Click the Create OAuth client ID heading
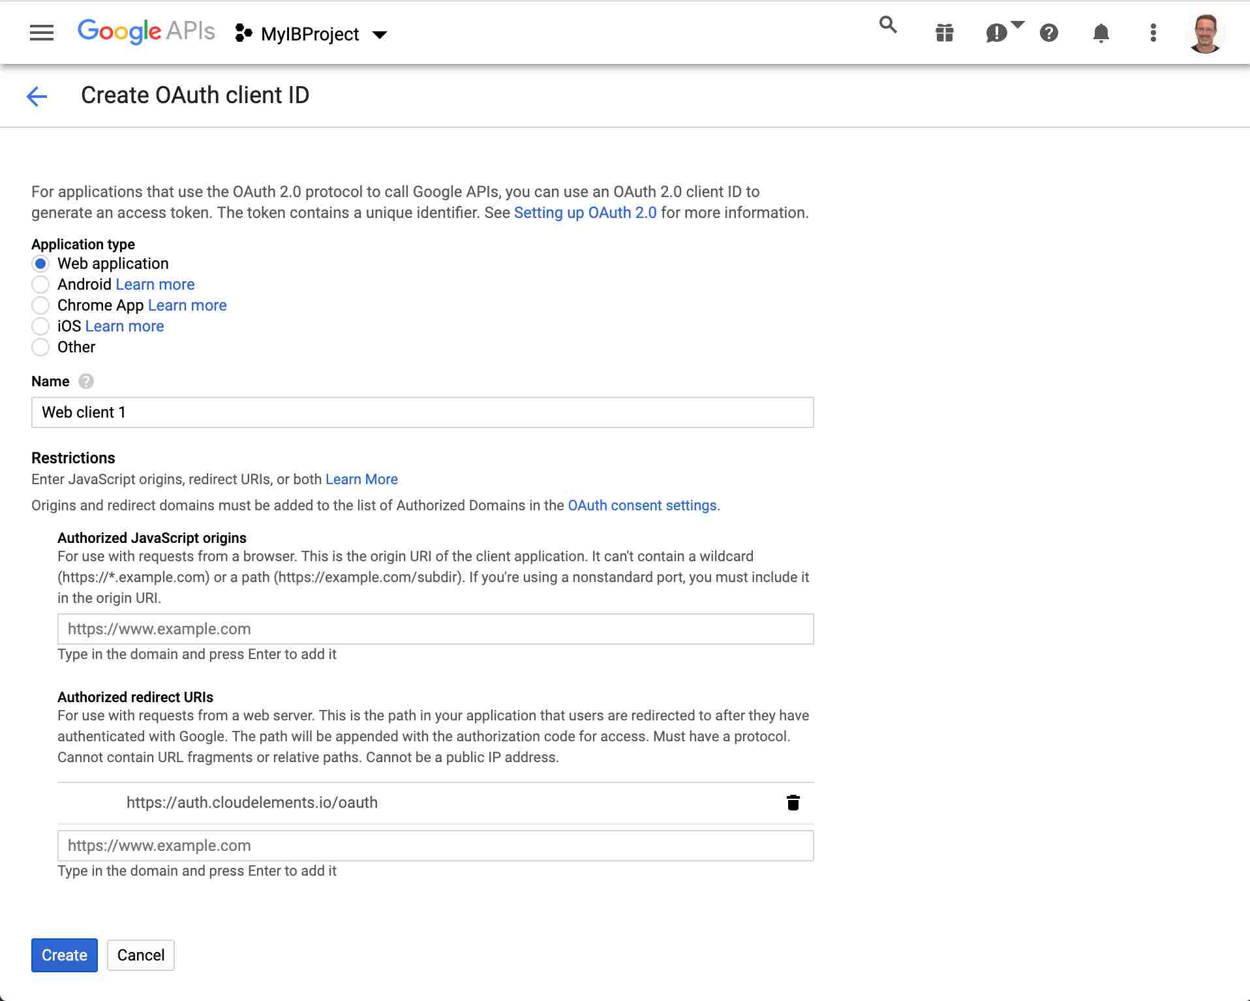The image size is (1250, 1001). click(x=195, y=95)
